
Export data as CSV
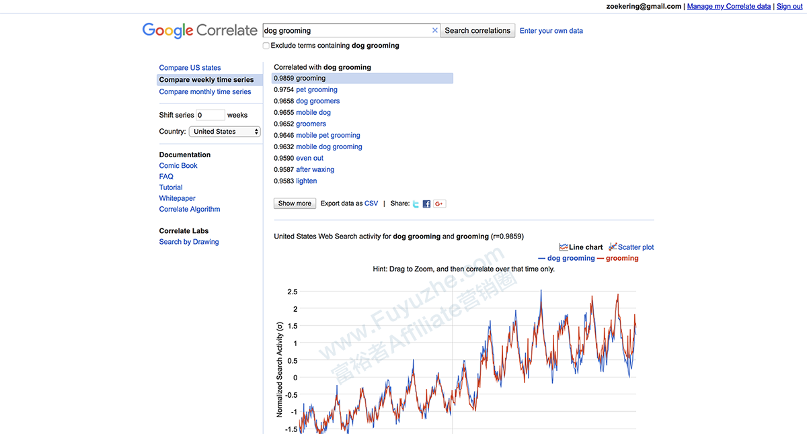[x=371, y=204]
